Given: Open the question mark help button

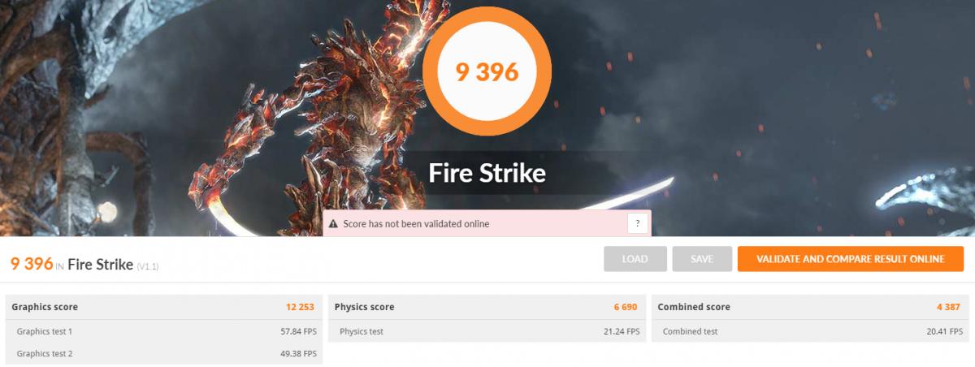Looking at the screenshot, I should coord(637,223).
